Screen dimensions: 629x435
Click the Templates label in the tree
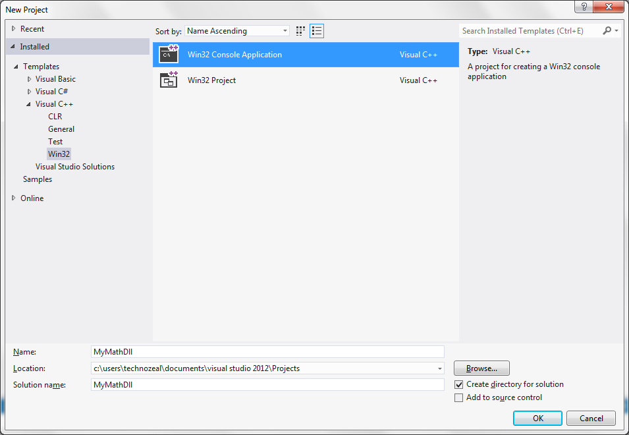pyautogui.click(x=41, y=66)
